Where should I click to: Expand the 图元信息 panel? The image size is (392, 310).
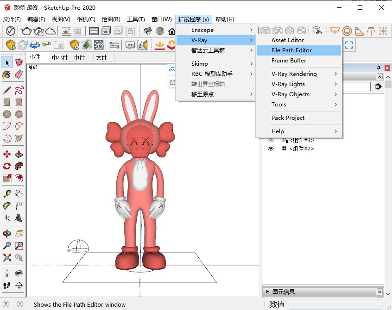pyautogui.click(x=268, y=291)
